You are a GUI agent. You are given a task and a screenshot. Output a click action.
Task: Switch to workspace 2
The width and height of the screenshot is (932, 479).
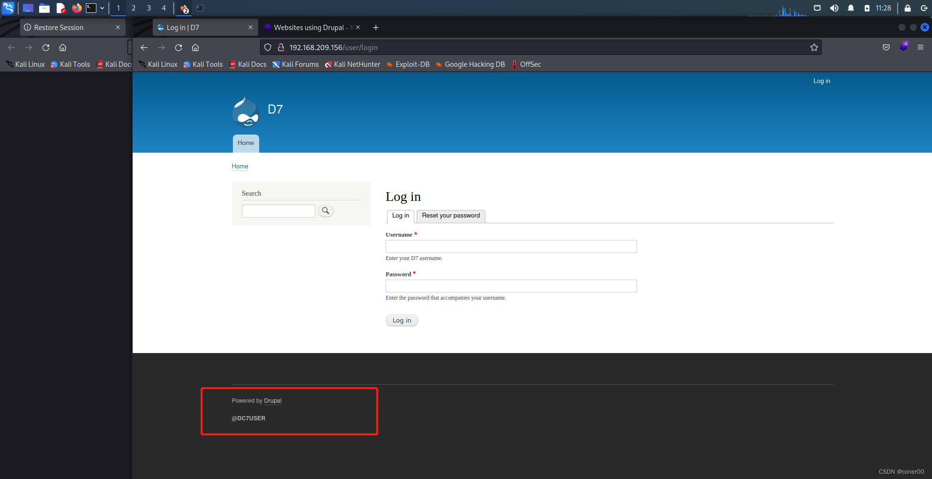[x=134, y=8]
